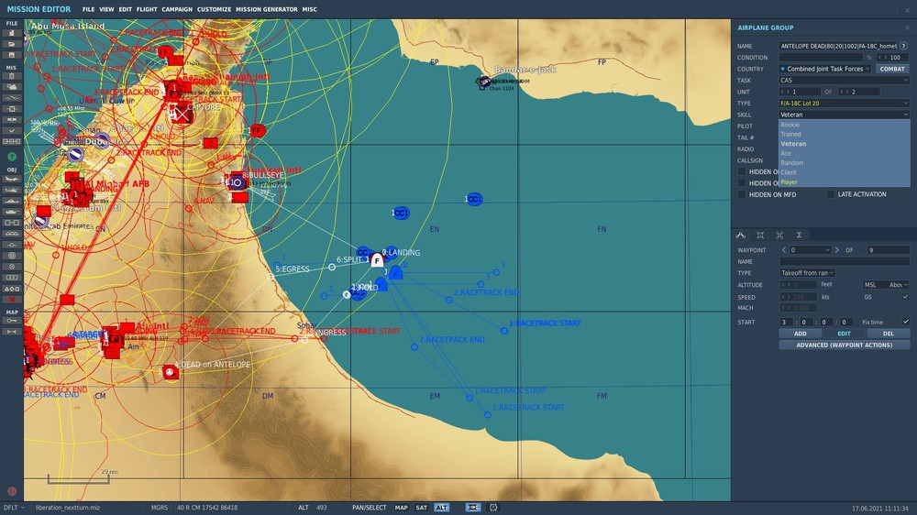Click the status bar settings gear icon
The width and height of the screenshot is (917, 515).
click(x=493, y=508)
